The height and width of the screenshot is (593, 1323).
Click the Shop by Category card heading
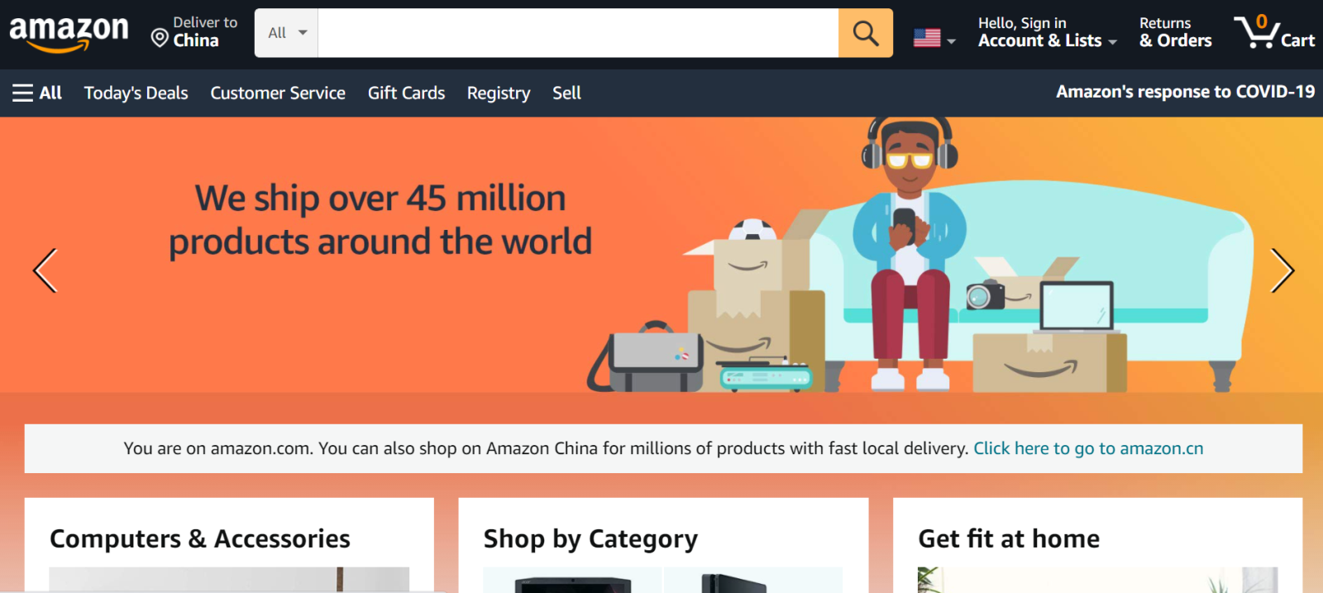tap(590, 539)
